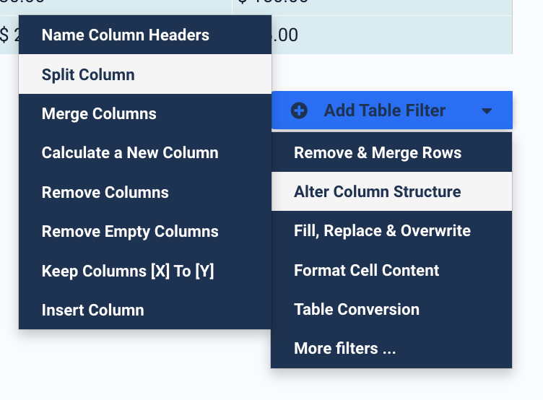Viewport: 543px width, 400px height.
Task: Click the plus icon on Add Table Filter
Action: 299,110
